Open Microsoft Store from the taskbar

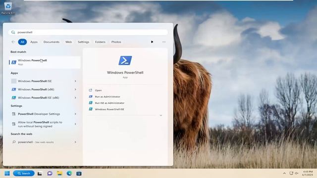pyautogui.click(x=79, y=174)
